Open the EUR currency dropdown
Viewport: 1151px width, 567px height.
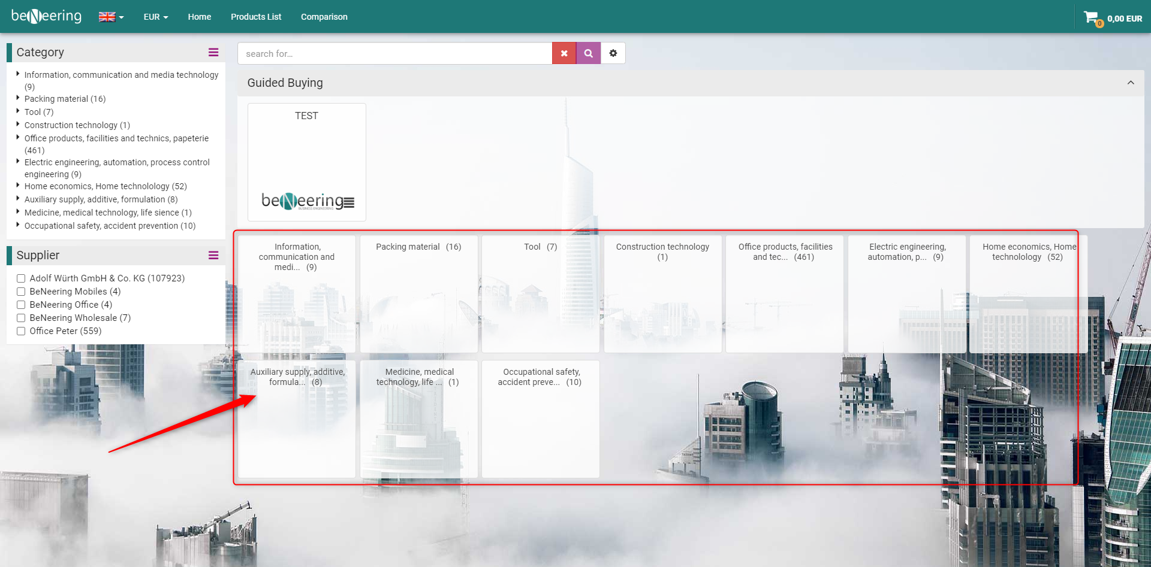pos(155,17)
